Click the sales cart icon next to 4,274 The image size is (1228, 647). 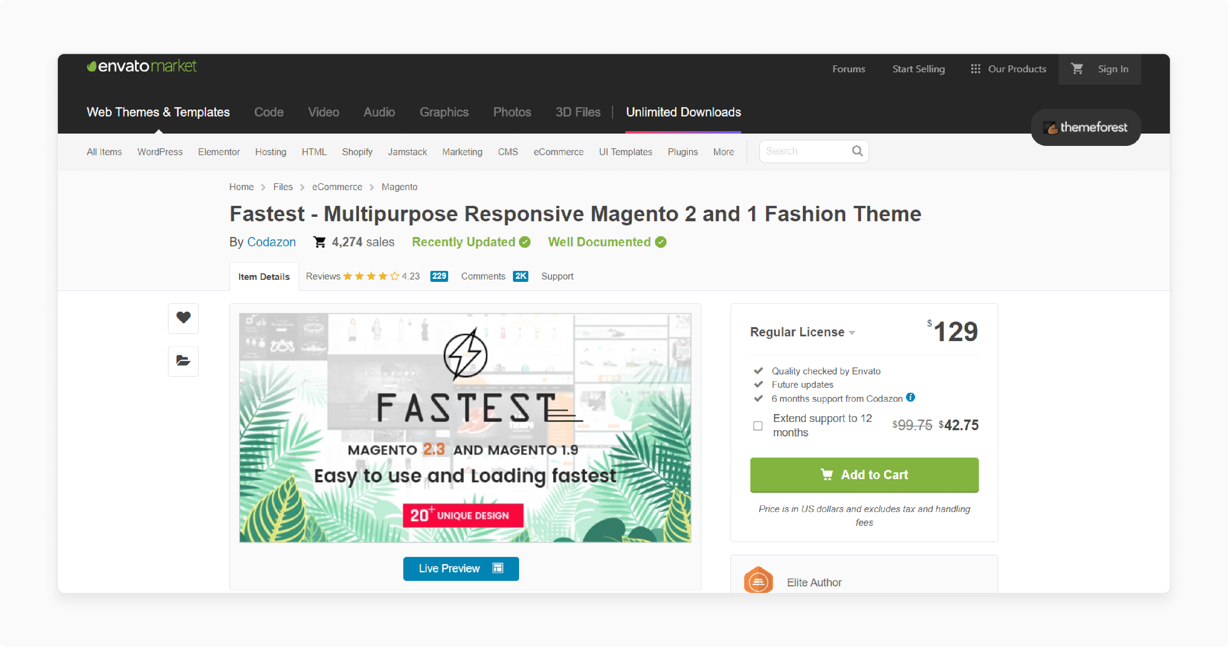(319, 242)
